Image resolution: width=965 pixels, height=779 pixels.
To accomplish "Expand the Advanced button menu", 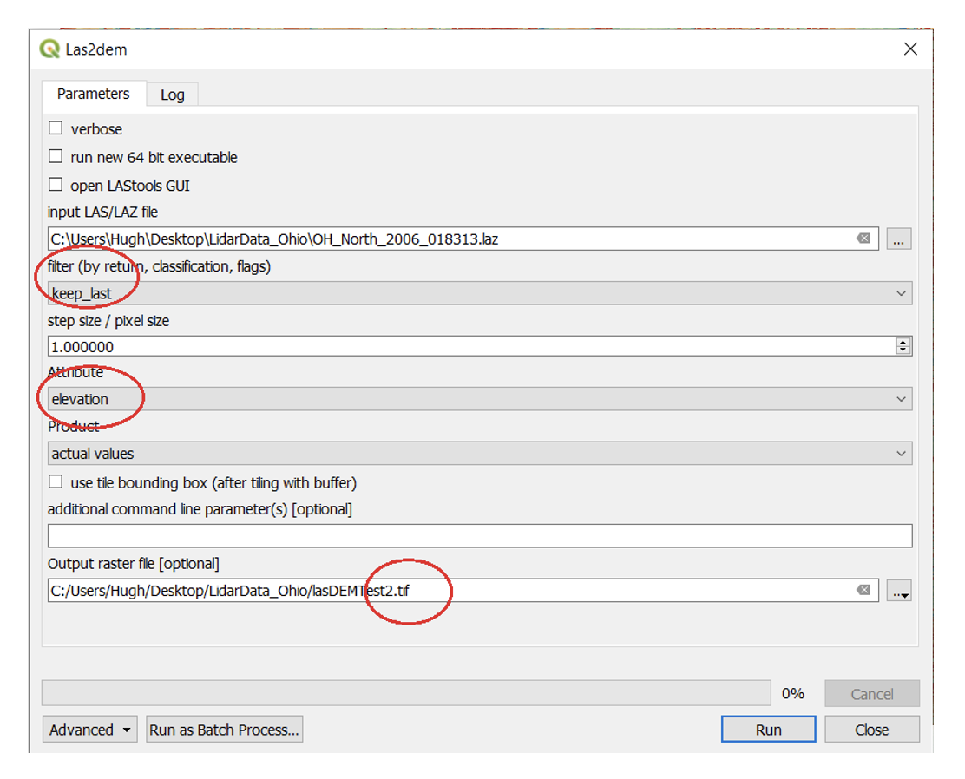I will [x=90, y=730].
